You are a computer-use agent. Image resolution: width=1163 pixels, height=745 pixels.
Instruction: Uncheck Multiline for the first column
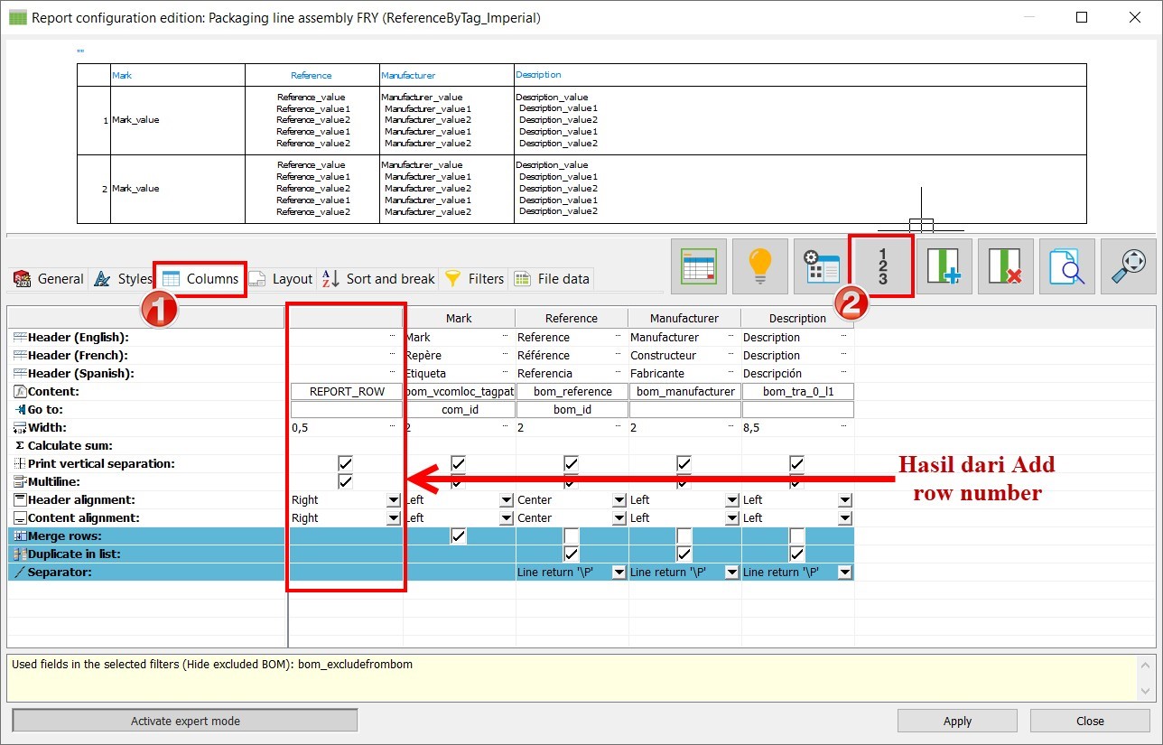tap(345, 481)
